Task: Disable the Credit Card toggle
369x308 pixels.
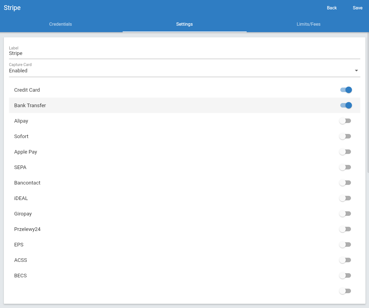Action: pyautogui.click(x=346, y=90)
